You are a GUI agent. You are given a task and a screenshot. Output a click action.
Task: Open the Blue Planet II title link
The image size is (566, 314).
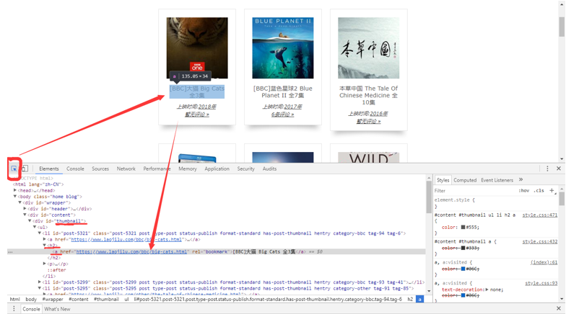click(x=282, y=91)
